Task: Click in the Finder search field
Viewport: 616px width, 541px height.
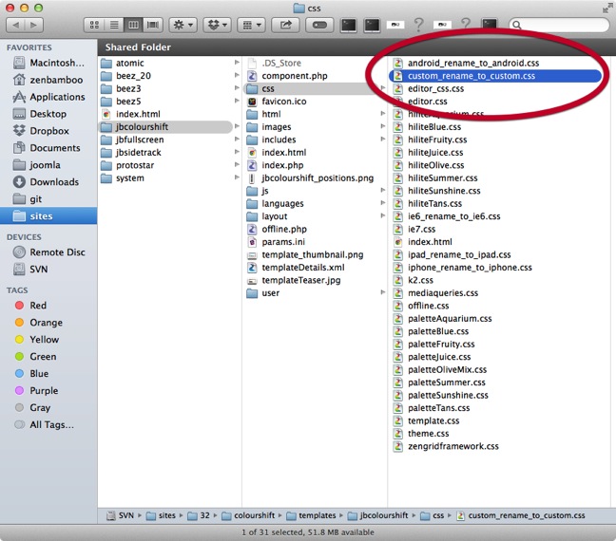Action: coord(559,25)
